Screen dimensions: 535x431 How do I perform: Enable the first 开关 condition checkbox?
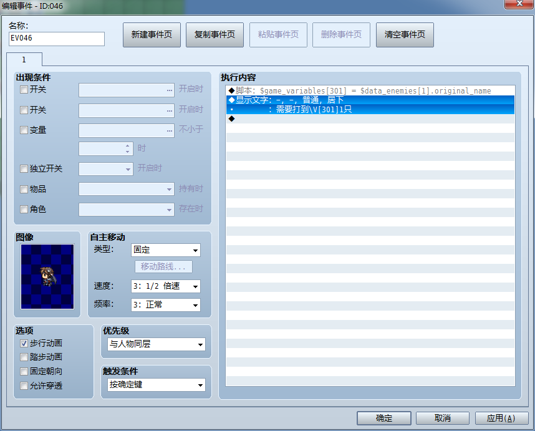pos(24,90)
